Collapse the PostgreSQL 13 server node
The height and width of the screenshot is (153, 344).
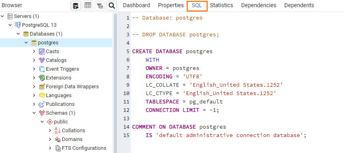click(10, 25)
